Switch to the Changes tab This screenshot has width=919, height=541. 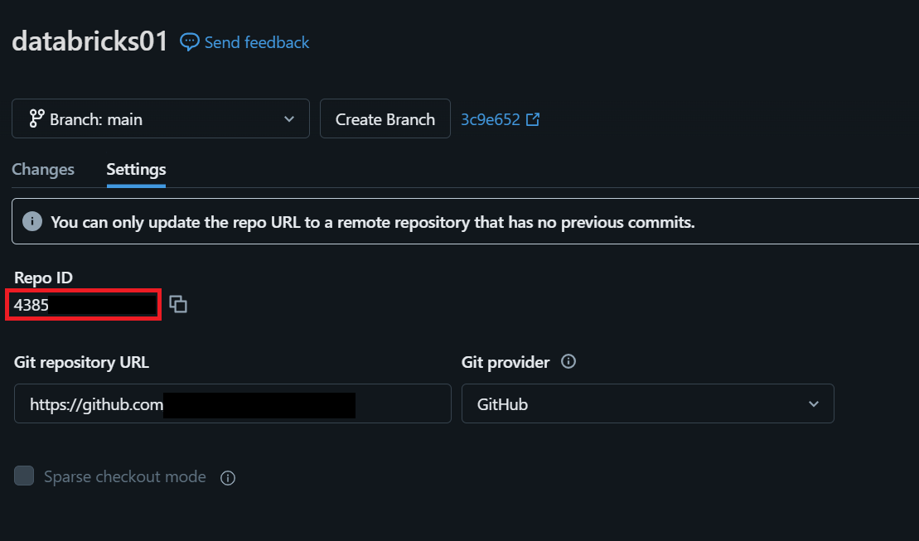pos(43,169)
